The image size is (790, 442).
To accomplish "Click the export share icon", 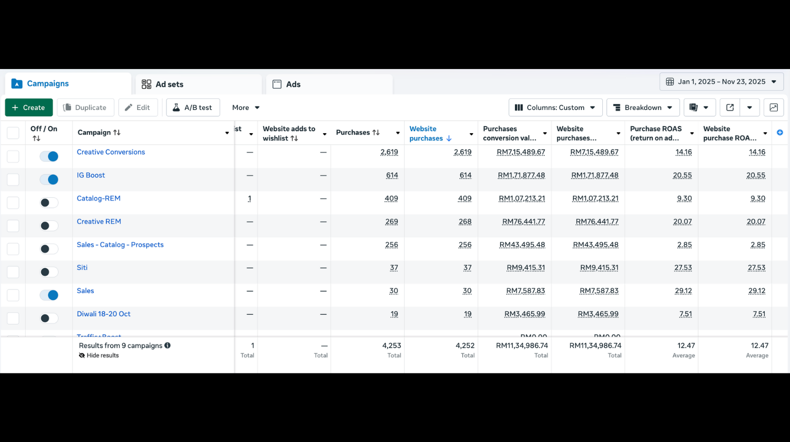I will click(730, 108).
